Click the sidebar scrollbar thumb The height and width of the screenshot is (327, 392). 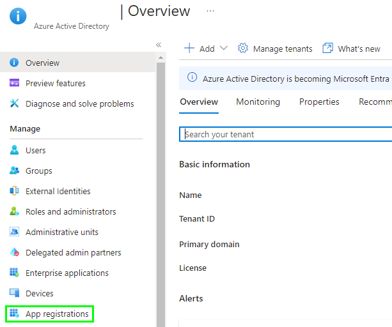tap(161, 195)
